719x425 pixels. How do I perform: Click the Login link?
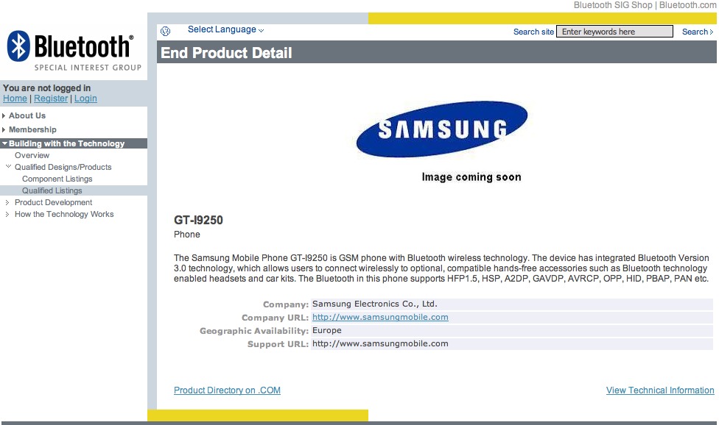coord(85,99)
